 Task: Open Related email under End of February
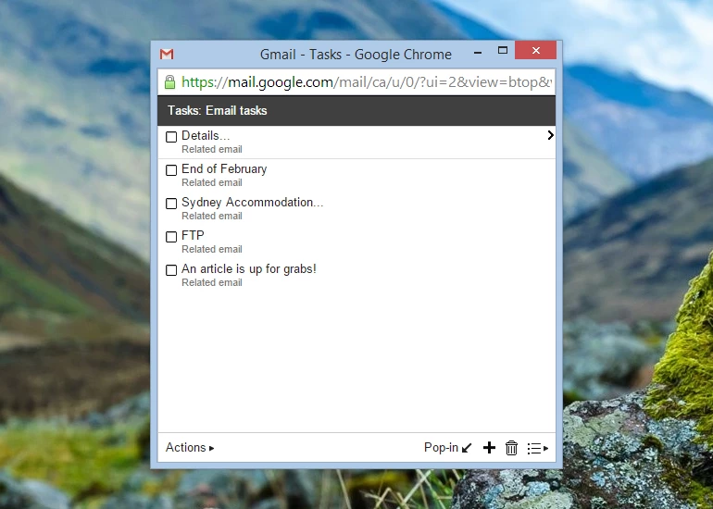click(x=212, y=182)
